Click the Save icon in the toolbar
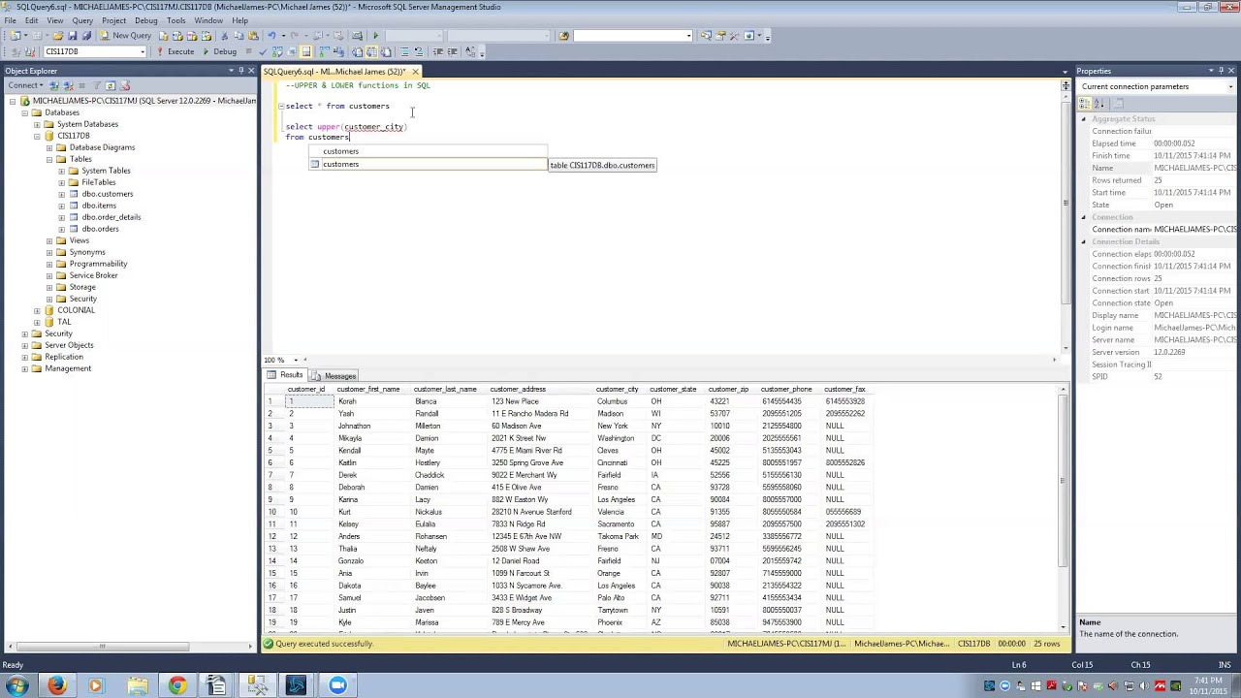This screenshot has width=1241, height=698. (73, 36)
